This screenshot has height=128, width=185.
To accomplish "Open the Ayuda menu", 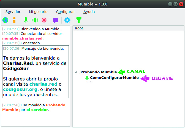I will click(89, 12).
